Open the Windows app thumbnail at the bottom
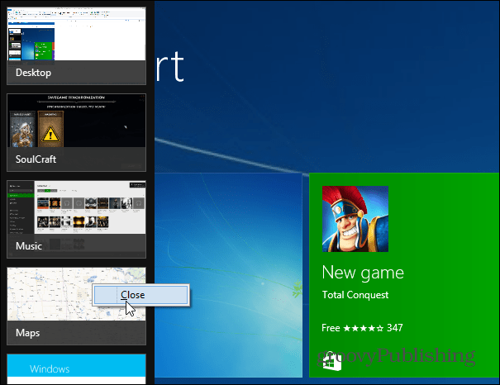This screenshot has width=500, height=385. (x=77, y=369)
